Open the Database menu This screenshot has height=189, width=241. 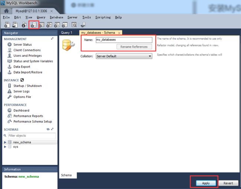tap(57, 17)
